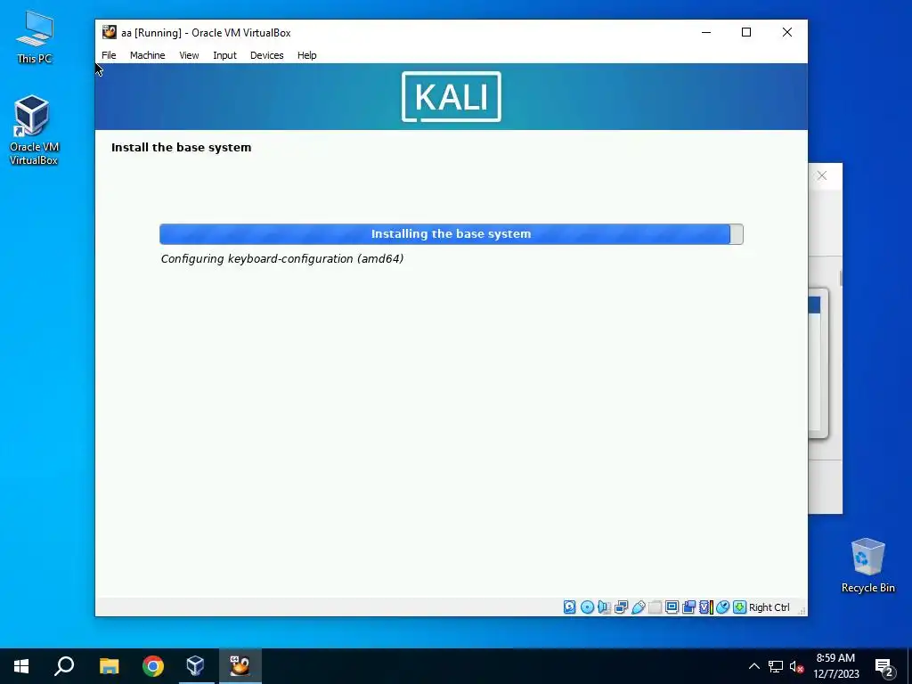Click the optical disk status icon
912x684 pixels.
pyautogui.click(x=588, y=607)
